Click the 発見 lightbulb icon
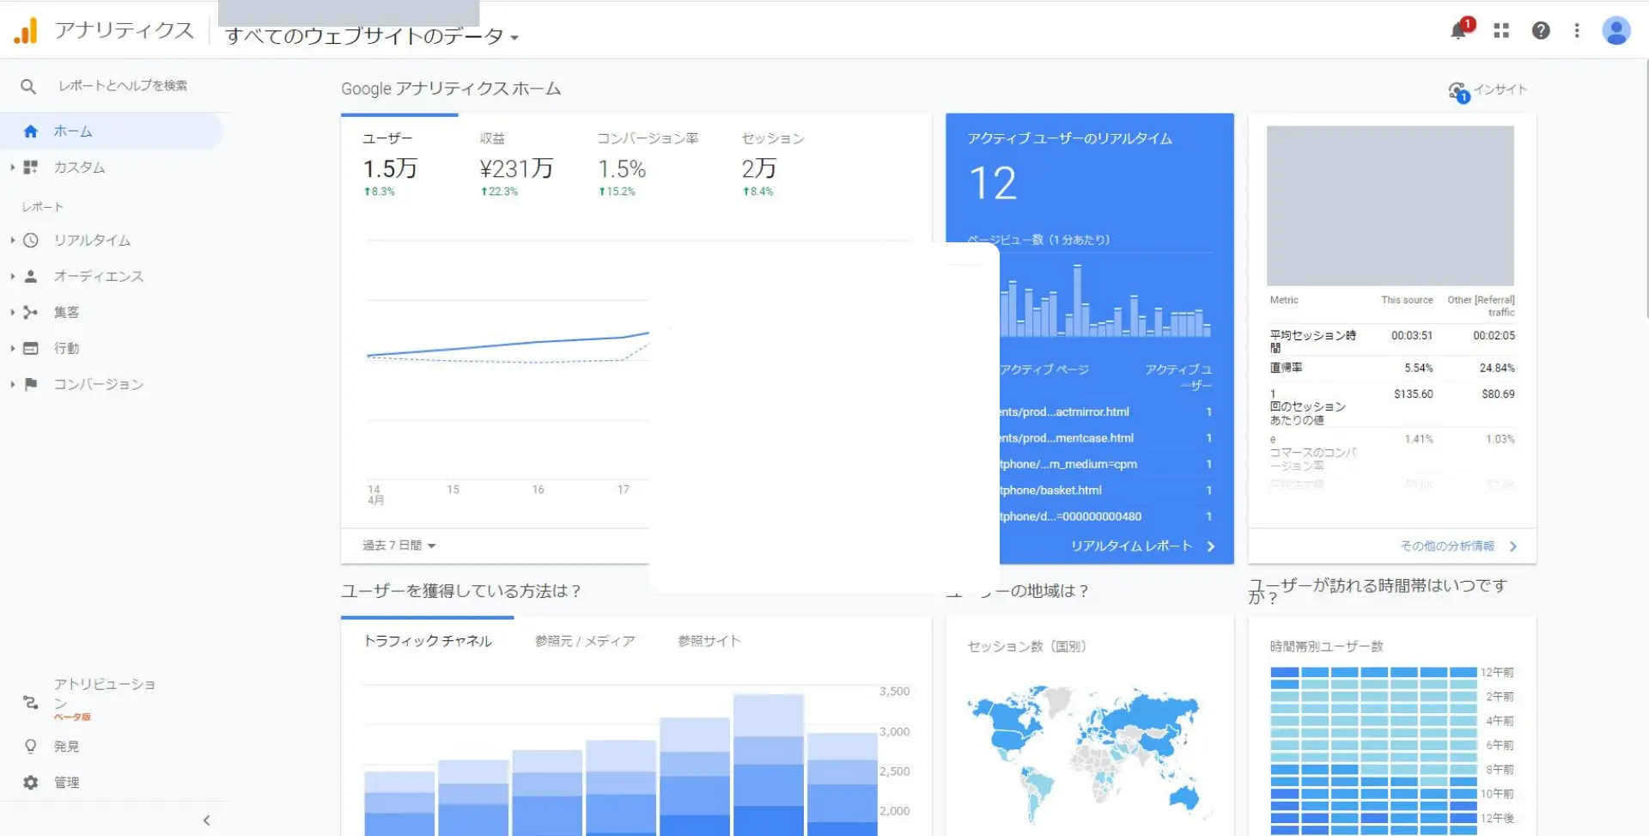 coord(31,747)
